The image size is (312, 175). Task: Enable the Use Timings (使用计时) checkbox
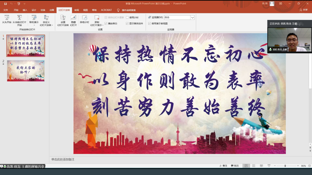127,18
